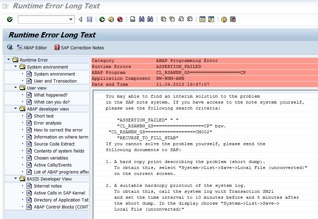The height and width of the screenshot is (219, 318).
Task: Click the ASSERTION_FAILED runtime error value
Action: pos(179,66)
